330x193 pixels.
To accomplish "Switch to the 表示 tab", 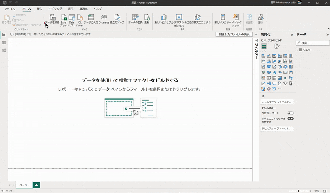I will coord(71,9).
